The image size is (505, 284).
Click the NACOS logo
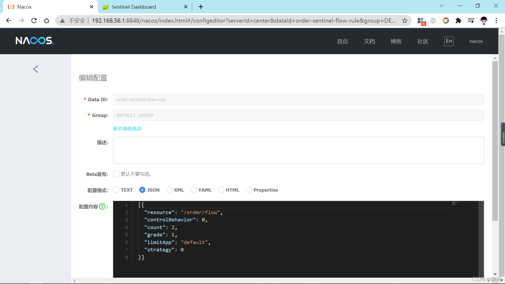point(35,41)
